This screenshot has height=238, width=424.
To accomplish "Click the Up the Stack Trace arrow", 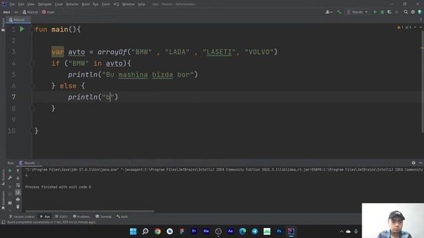I will [x=18, y=171].
